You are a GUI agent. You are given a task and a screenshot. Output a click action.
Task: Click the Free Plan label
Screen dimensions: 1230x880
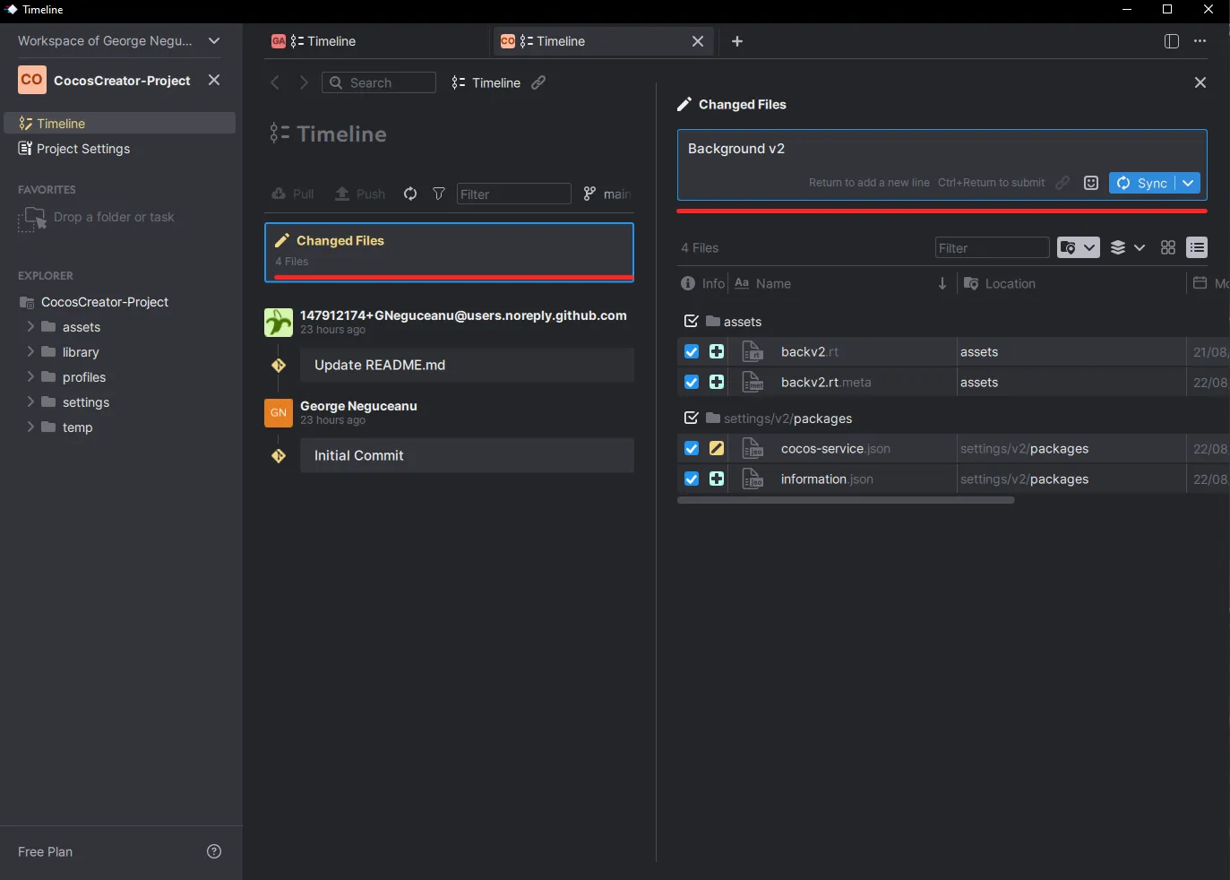tap(45, 851)
